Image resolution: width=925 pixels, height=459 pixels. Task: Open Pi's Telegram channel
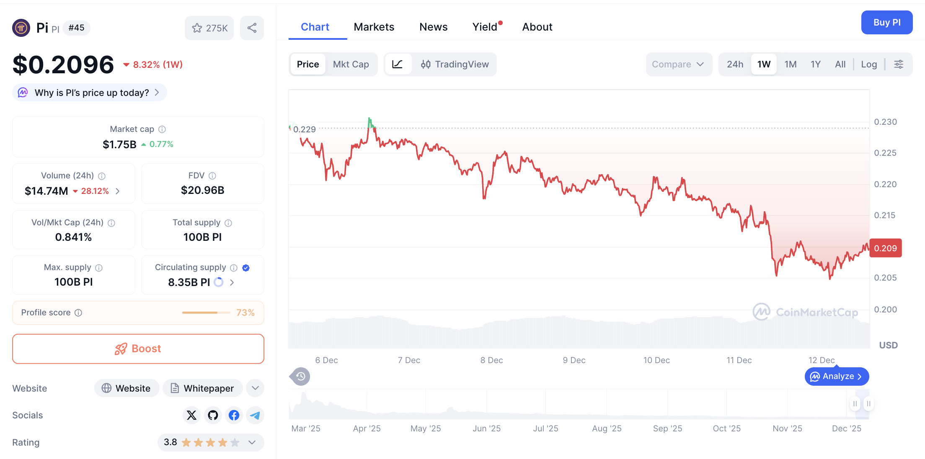(255, 415)
